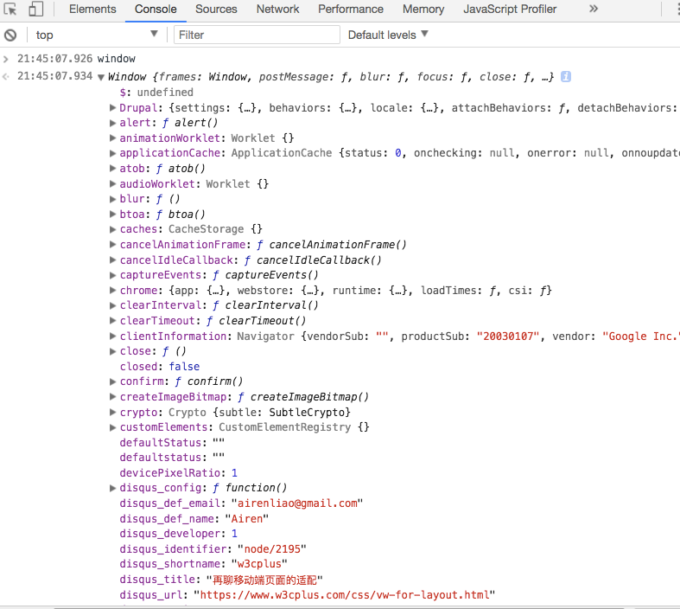Expand the atob function entry
680x609 pixels.
tap(112, 169)
